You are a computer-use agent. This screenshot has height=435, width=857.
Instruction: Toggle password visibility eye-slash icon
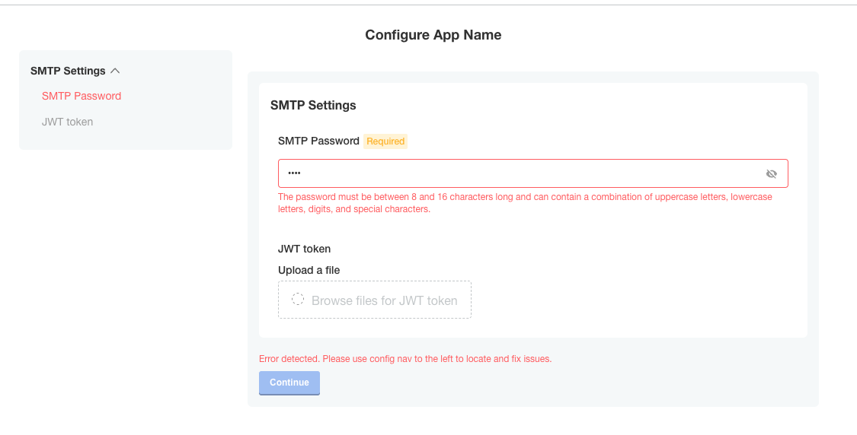pos(771,174)
